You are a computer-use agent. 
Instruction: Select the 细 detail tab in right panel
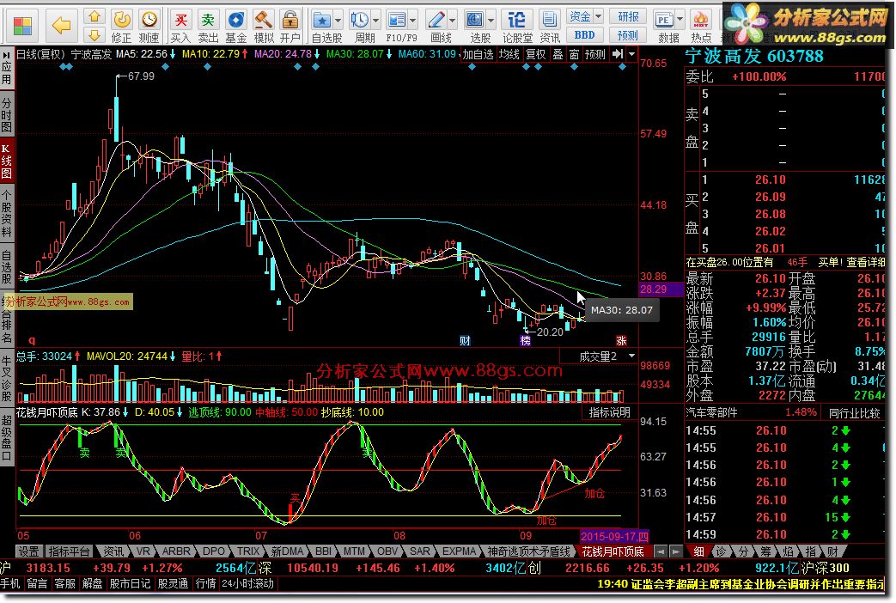(x=698, y=551)
